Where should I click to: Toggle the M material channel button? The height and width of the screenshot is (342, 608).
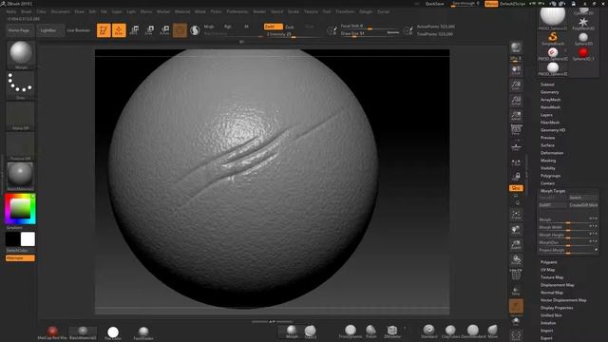coord(246,27)
